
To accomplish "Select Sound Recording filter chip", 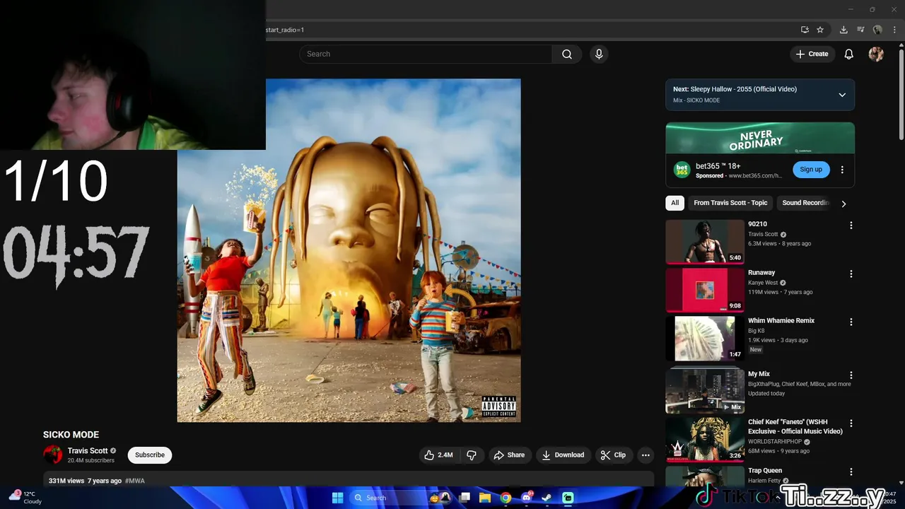I will [805, 203].
